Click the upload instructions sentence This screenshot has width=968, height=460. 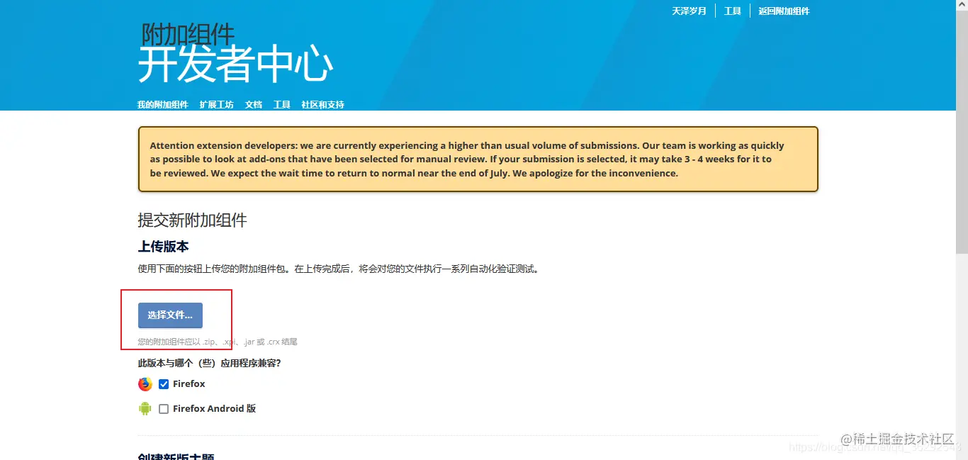coord(338,269)
